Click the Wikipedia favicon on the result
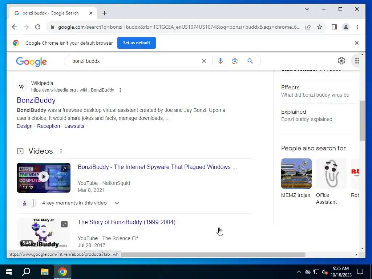This screenshot has height=279, width=372. [x=22, y=86]
